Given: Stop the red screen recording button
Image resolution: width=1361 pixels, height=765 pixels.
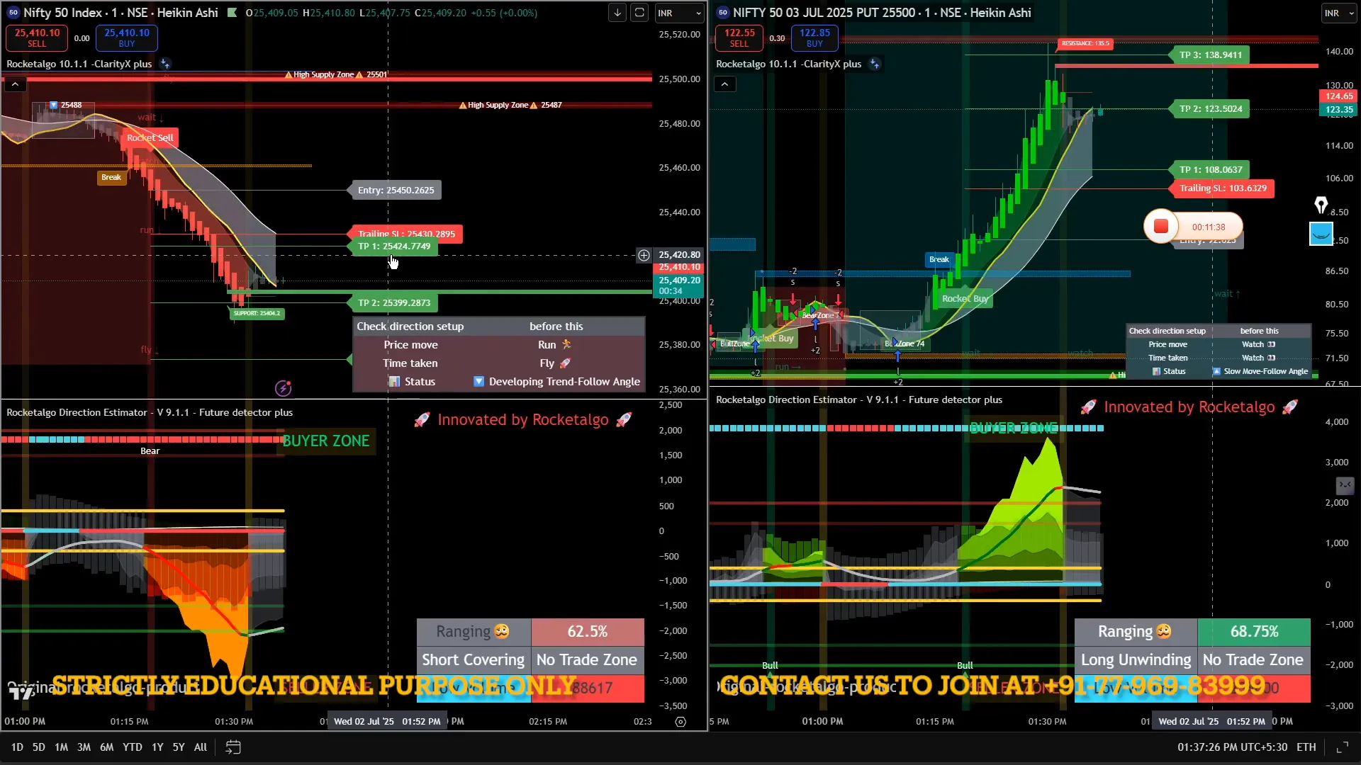Looking at the screenshot, I should [x=1161, y=227].
